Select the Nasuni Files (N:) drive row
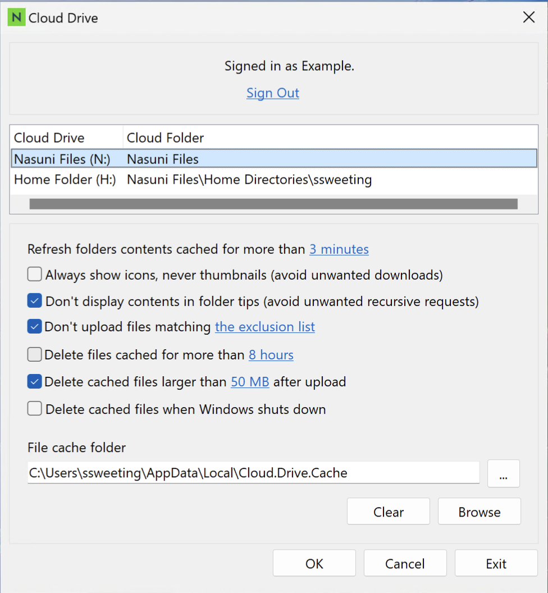 65,159
